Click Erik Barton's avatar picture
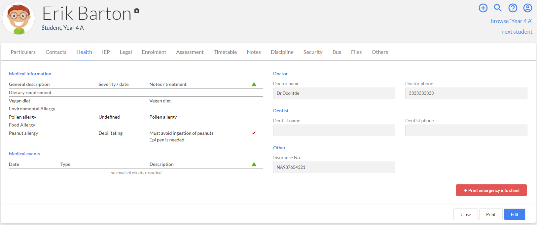Image resolution: width=537 pixels, height=225 pixels. pos(18,18)
